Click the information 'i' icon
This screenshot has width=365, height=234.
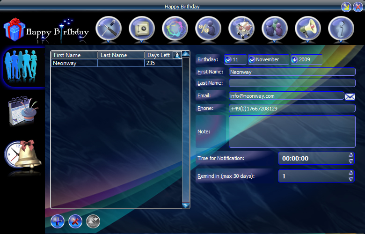point(341,29)
